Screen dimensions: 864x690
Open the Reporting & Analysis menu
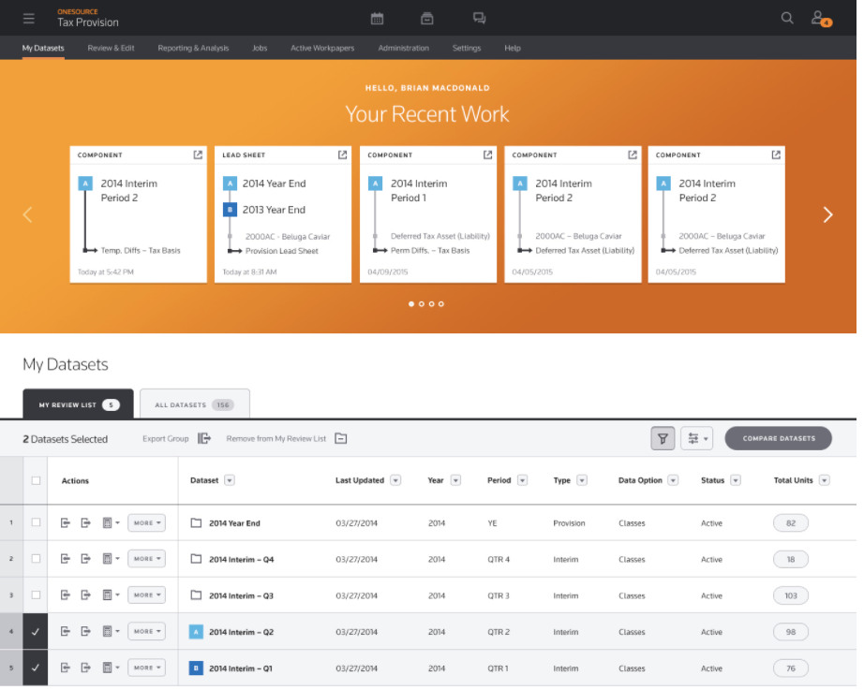(193, 48)
